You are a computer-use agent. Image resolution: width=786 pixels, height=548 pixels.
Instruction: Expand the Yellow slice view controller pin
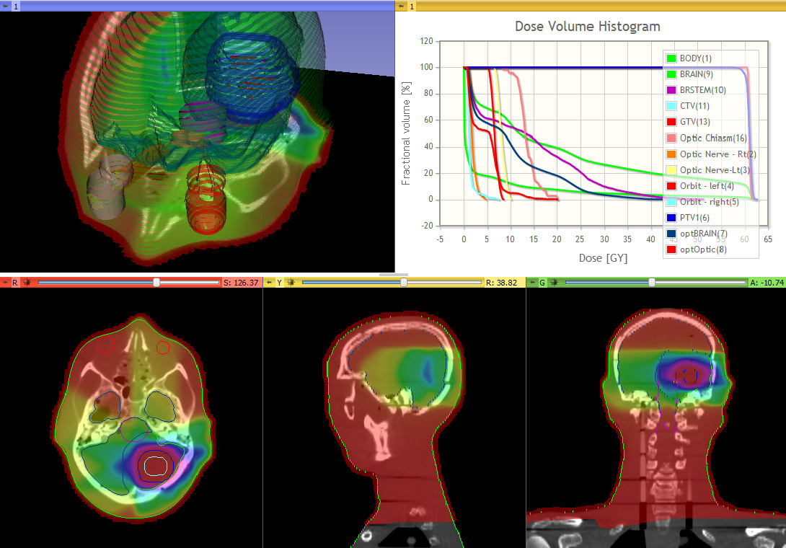tap(268, 283)
